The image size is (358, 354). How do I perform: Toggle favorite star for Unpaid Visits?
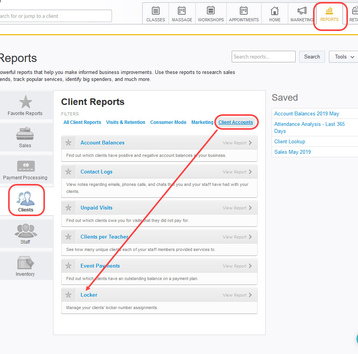[x=69, y=208]
